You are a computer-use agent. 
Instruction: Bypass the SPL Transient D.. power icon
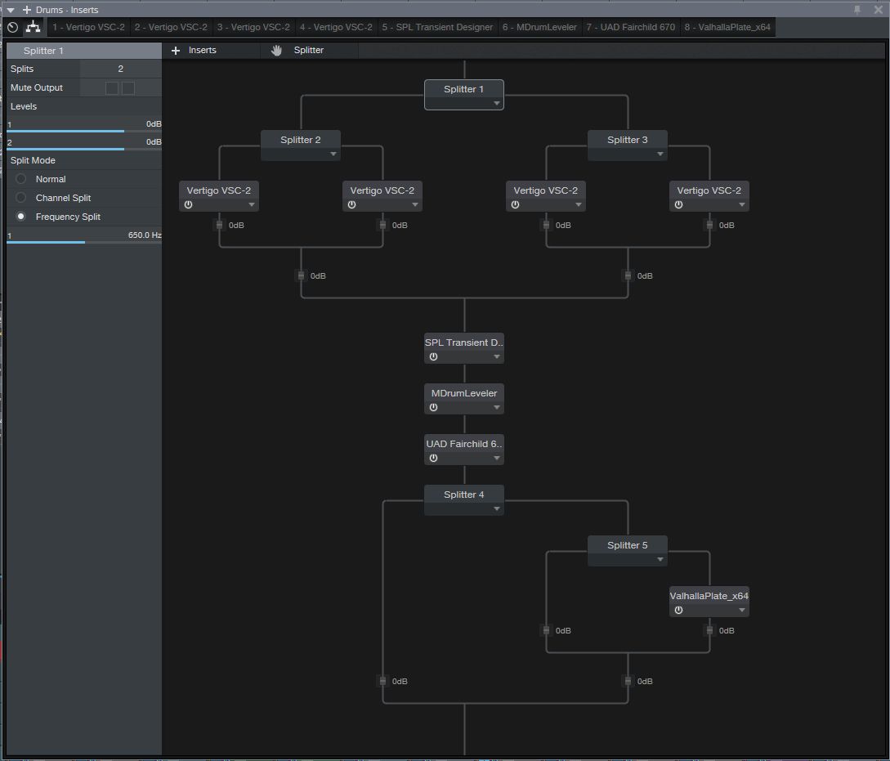click(434, 357)
